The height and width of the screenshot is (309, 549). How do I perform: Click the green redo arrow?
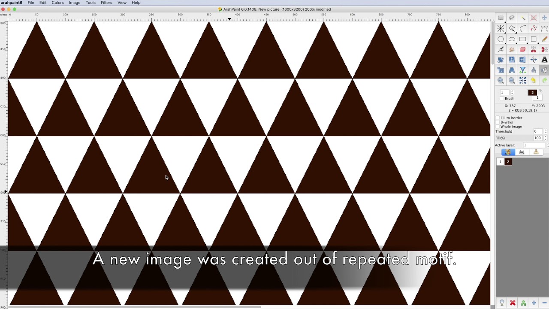click(x=544, y=80)
